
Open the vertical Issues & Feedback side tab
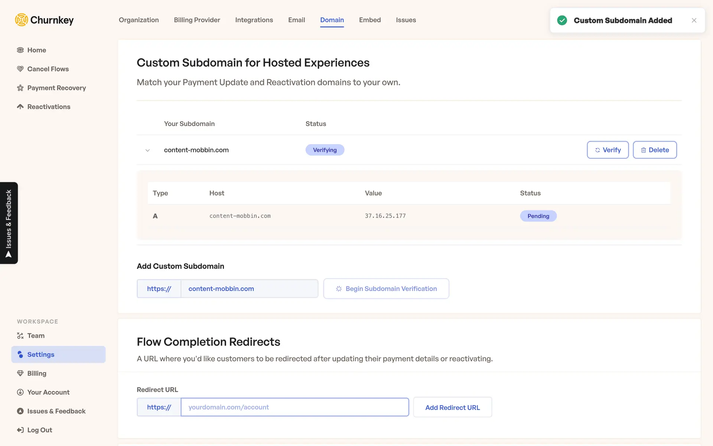(x=9, y=223)
